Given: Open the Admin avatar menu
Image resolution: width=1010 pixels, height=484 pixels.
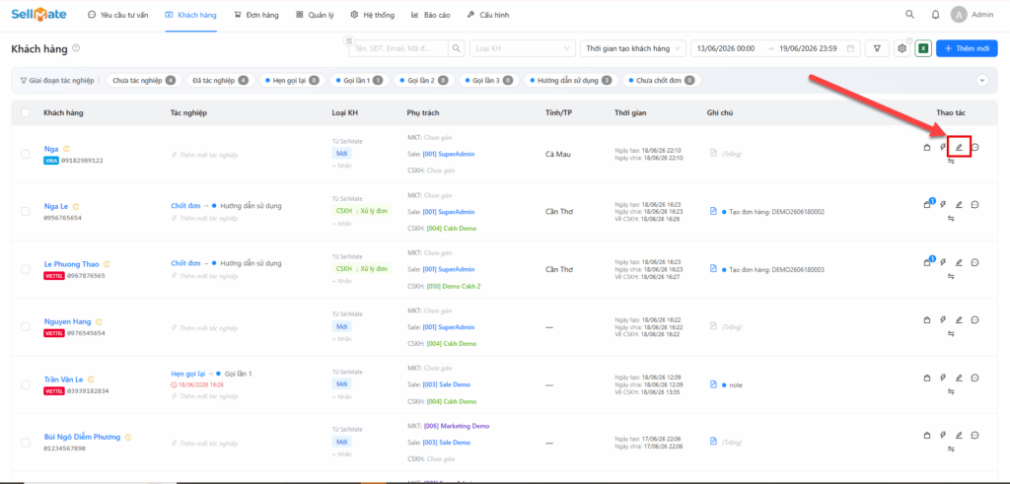Looking at the screenshot, I should point(972,14).
